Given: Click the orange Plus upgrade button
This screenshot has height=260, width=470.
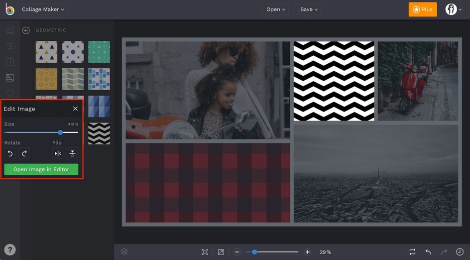Looking at the screenshot, I should 423,9.
